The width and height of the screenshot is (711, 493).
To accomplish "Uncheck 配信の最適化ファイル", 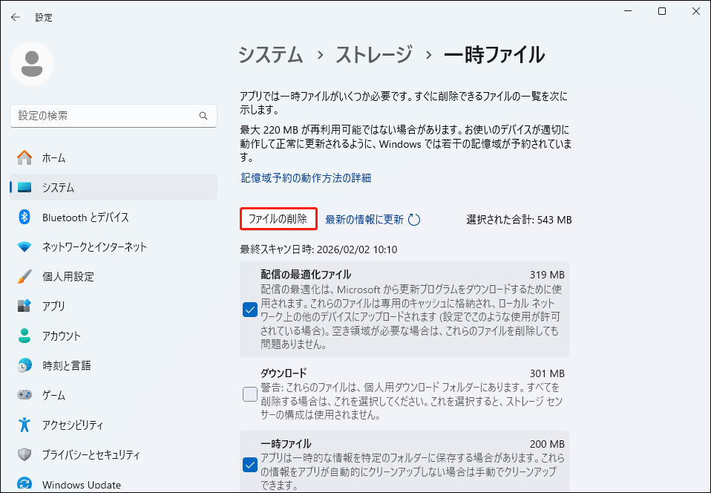I will pyautogui.click(x=250, y=310).
